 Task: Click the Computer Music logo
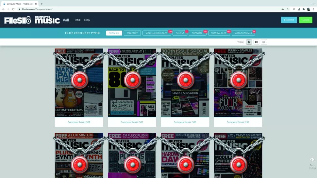(x=47, y=20)
